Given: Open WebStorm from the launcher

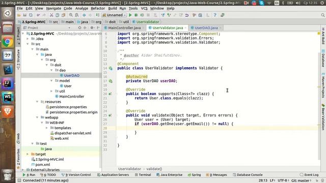Looking at the screenshot, I should click(8, 97).
